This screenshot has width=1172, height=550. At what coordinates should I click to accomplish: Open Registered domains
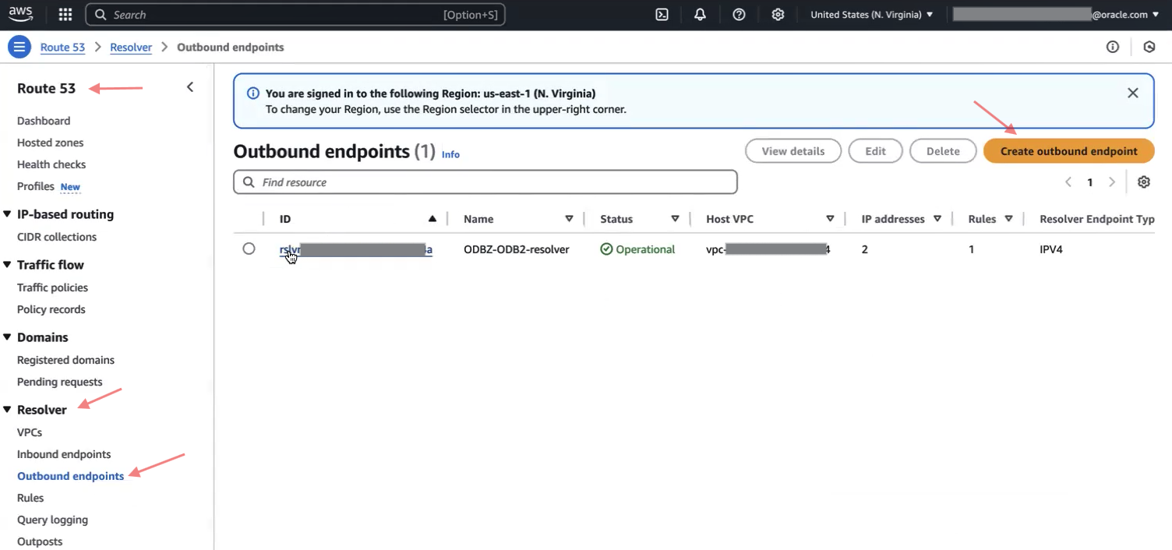pyautogui.click(x=65, y=360)
